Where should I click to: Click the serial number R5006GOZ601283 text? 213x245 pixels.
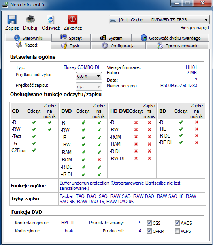pyautogui.click(x=179, y=86)
